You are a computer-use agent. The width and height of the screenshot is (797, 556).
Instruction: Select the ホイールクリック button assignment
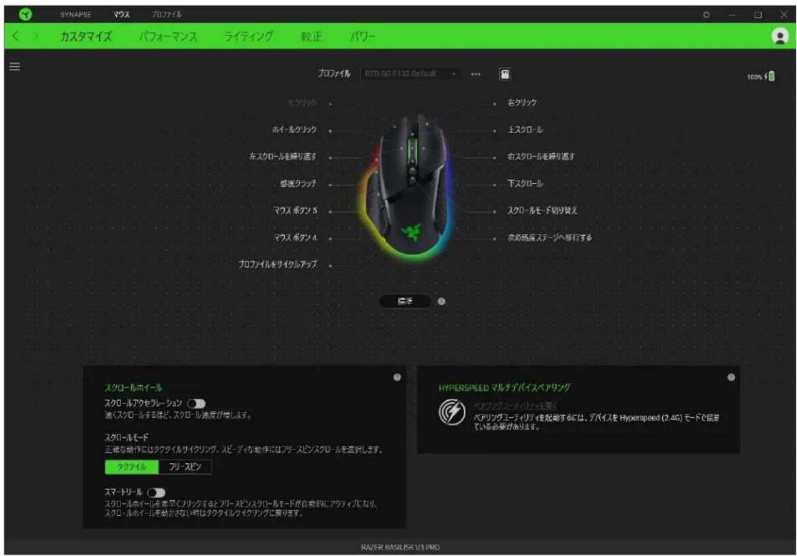click(x=295, y=130)
